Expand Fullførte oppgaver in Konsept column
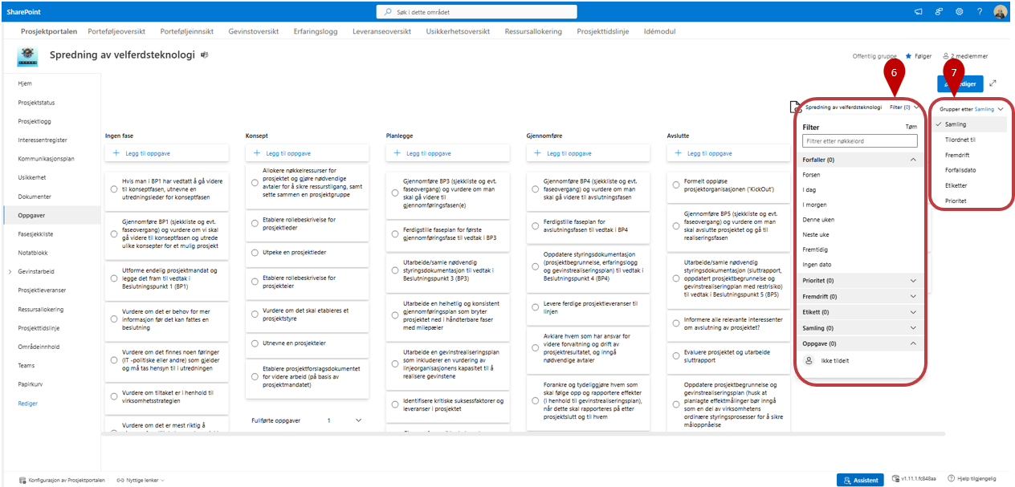Screen dimensions: 1015x487 (358, 420)
